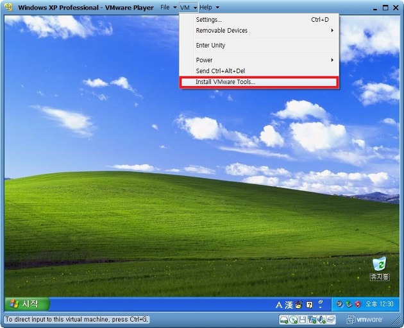
Task: Minimize the VMware Player window
Action: (375, 8)
